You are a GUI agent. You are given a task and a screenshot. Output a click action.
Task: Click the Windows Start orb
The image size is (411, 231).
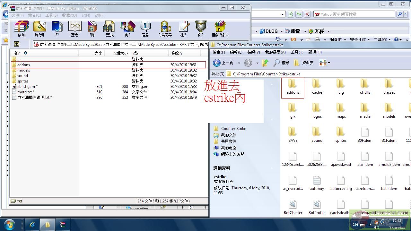point(9,224)
